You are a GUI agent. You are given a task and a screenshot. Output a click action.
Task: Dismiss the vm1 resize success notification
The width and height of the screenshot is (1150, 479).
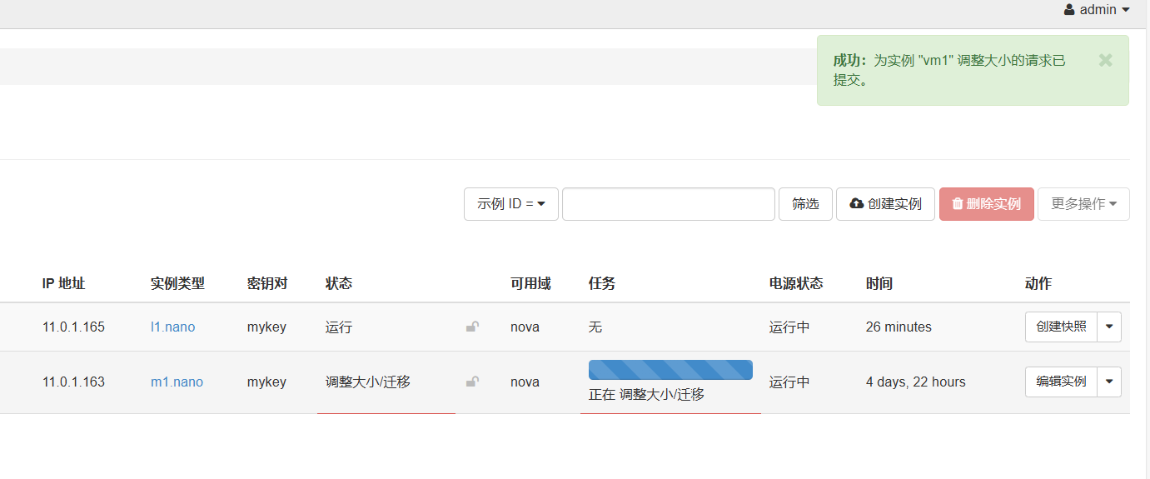coord(1105,60)
